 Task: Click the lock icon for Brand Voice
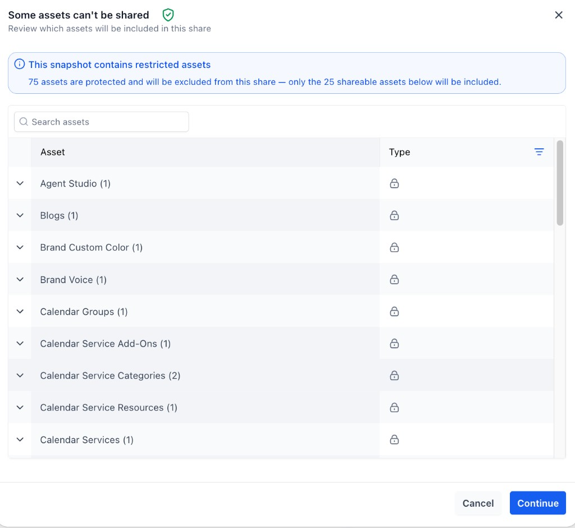coord(394,280)
